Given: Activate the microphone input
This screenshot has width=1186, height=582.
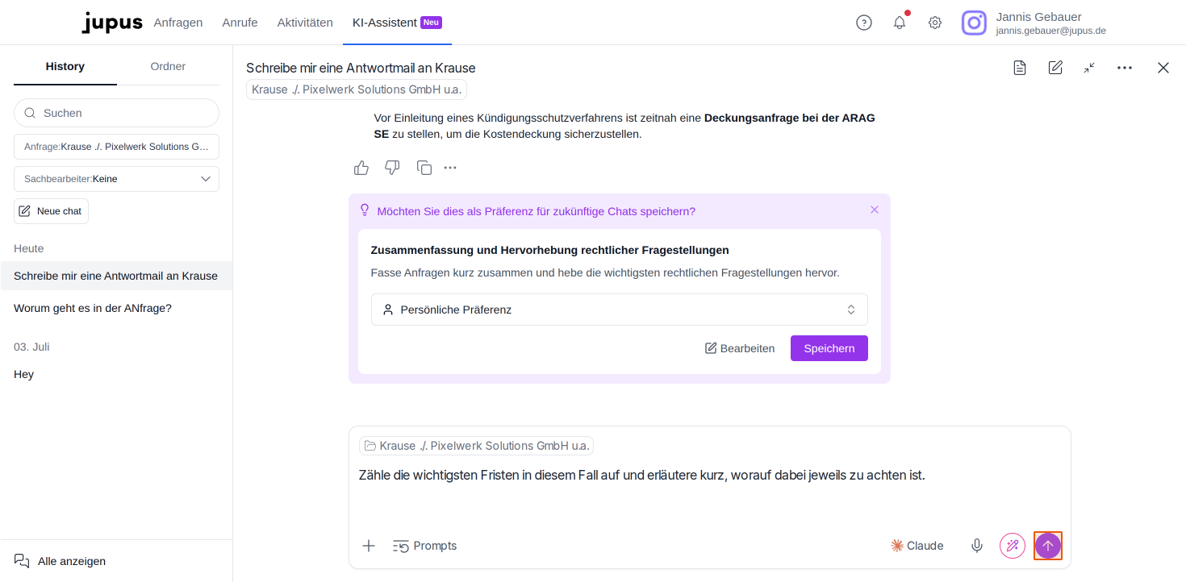Looking at the screenshot, I should [x=977, y=546].
